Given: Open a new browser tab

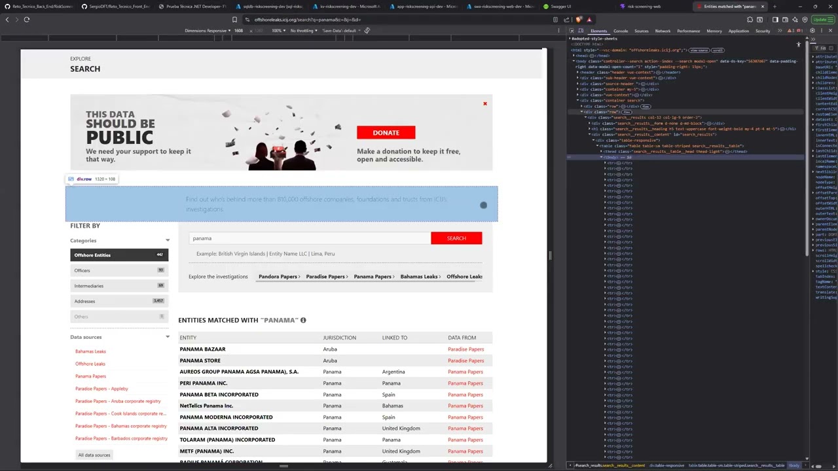Looking at the screenshot, I should (774, 7).
